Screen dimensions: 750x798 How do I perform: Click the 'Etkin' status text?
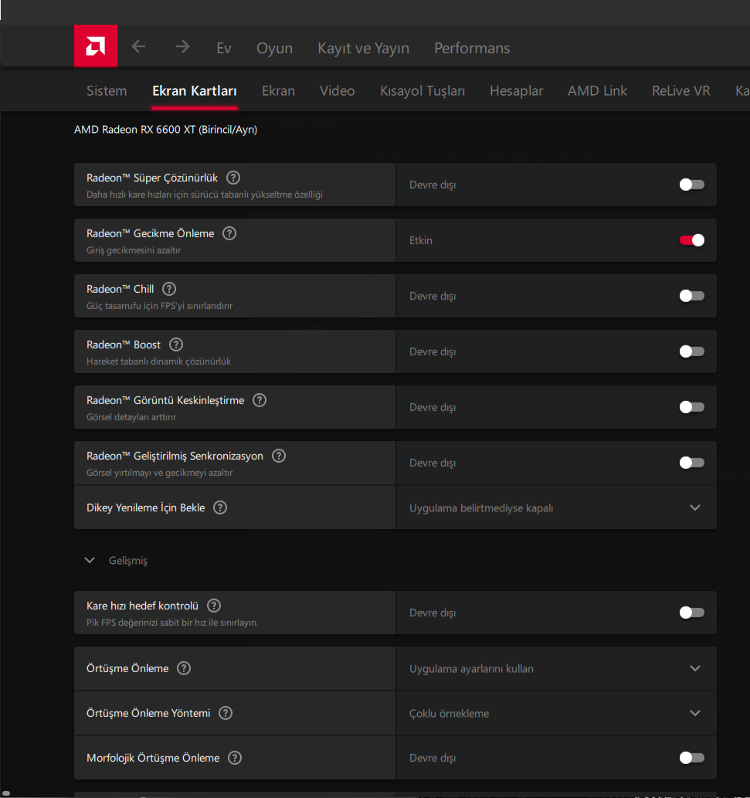(421, 240)
